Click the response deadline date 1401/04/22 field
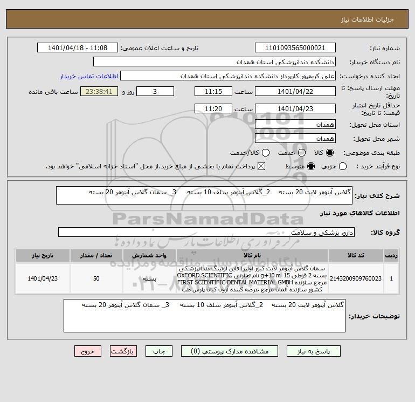Screen dimensions: 415x402 tap(295, 91)
